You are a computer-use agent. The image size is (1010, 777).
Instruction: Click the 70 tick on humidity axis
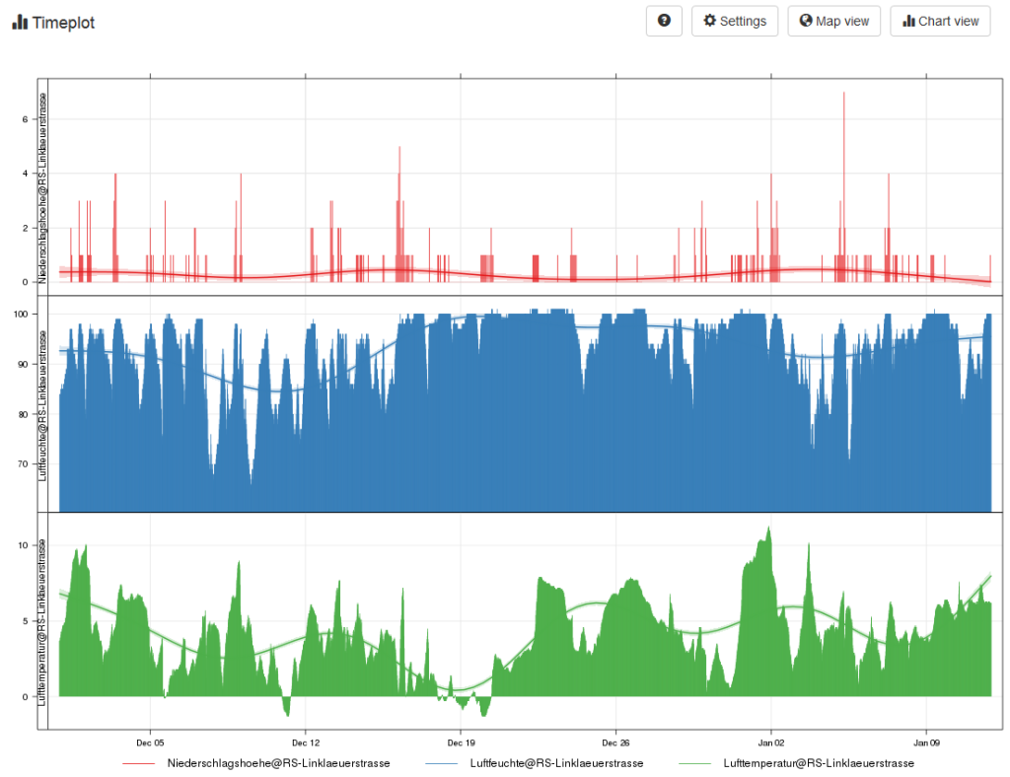coord(23,464)
